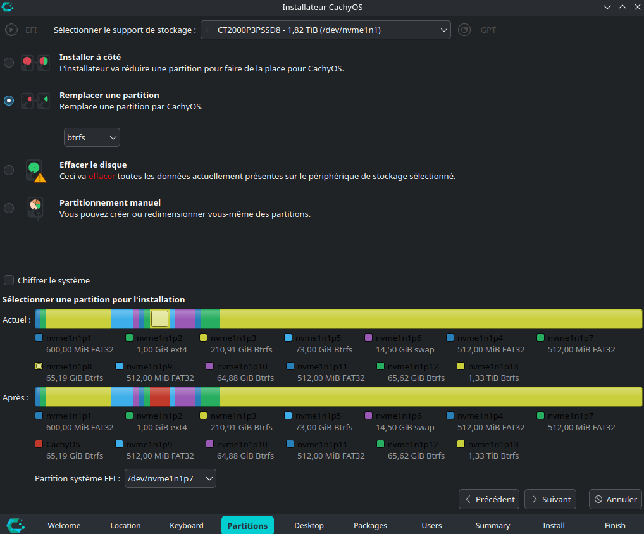
Task: Click the EFI gear icon
Action: coord(11,30)
